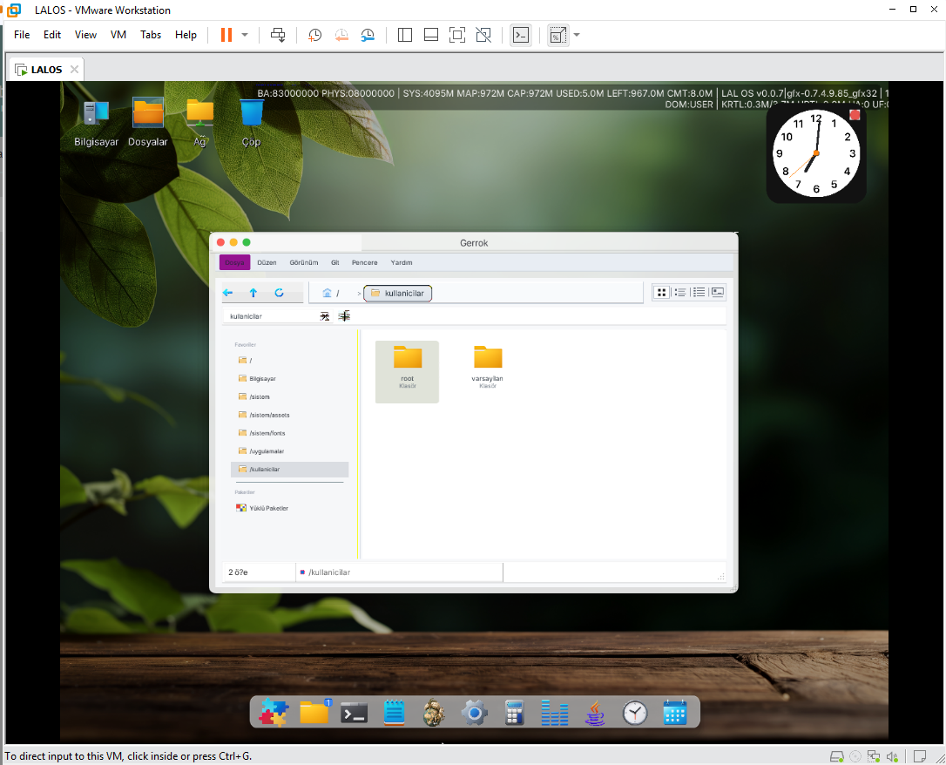Toggle the preview pane view button
Viewport: 946px width, 765px height.
pos(718,292)
